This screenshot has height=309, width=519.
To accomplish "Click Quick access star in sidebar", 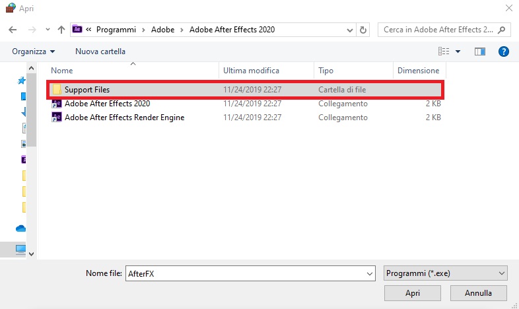I will coord(22,81).
